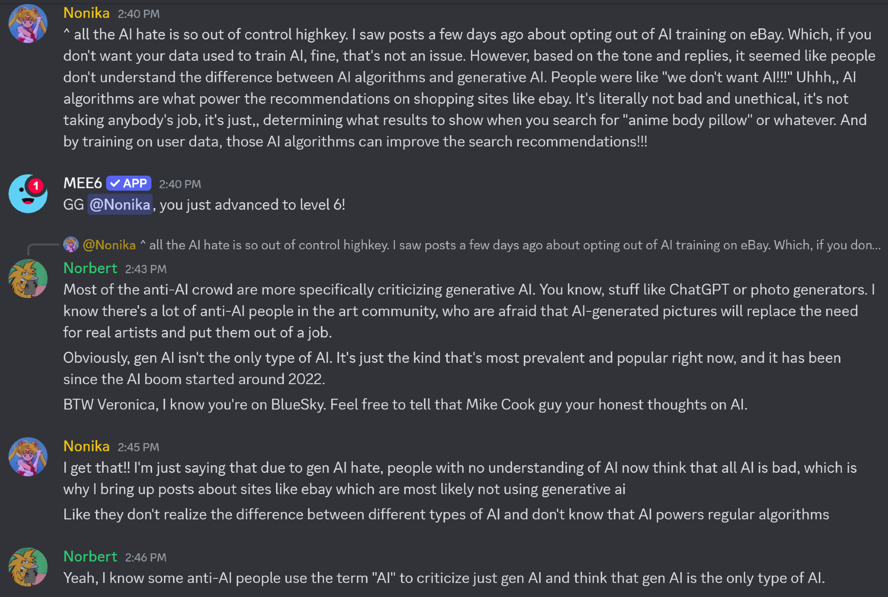
Task: Click the @Nonika mention in MEE6's level-up message
Action: click(120, 205)
